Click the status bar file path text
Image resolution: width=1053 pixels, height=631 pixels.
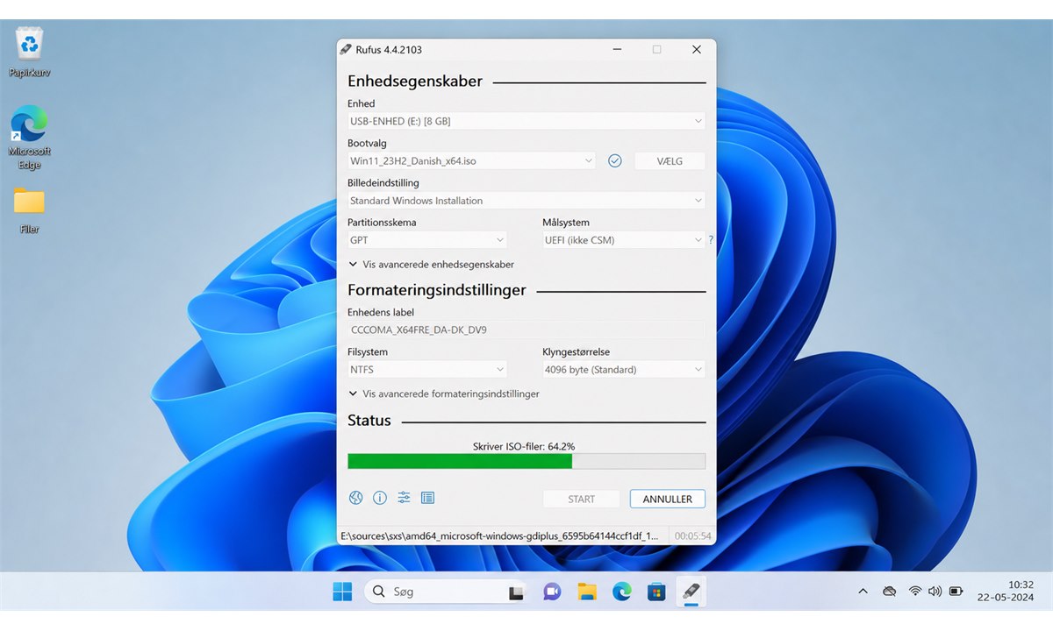[499, 535]
